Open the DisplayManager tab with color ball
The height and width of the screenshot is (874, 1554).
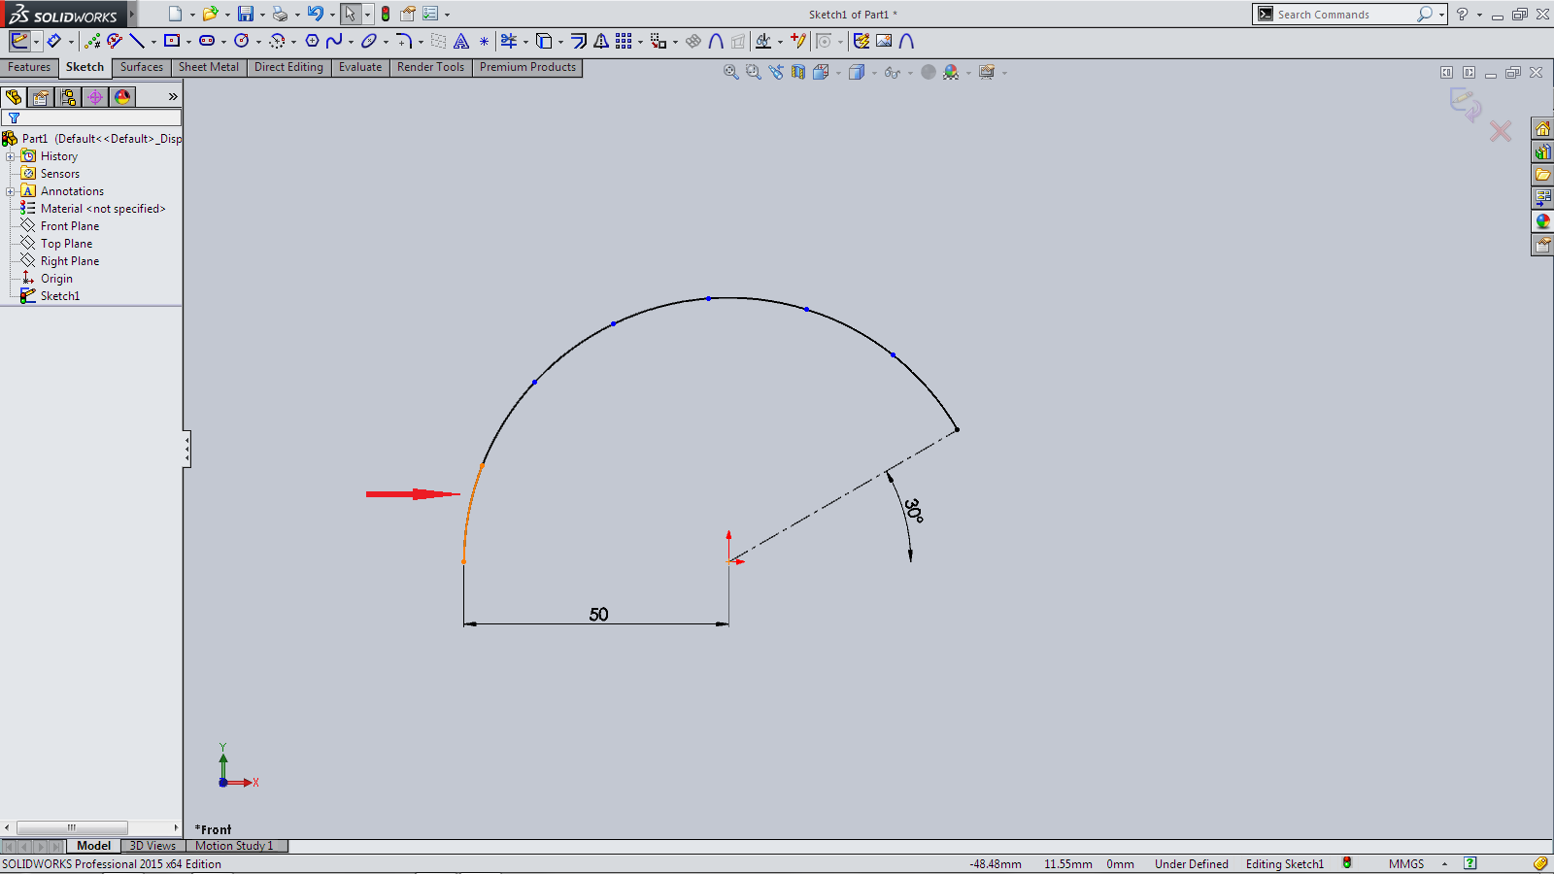click(122, 97)
